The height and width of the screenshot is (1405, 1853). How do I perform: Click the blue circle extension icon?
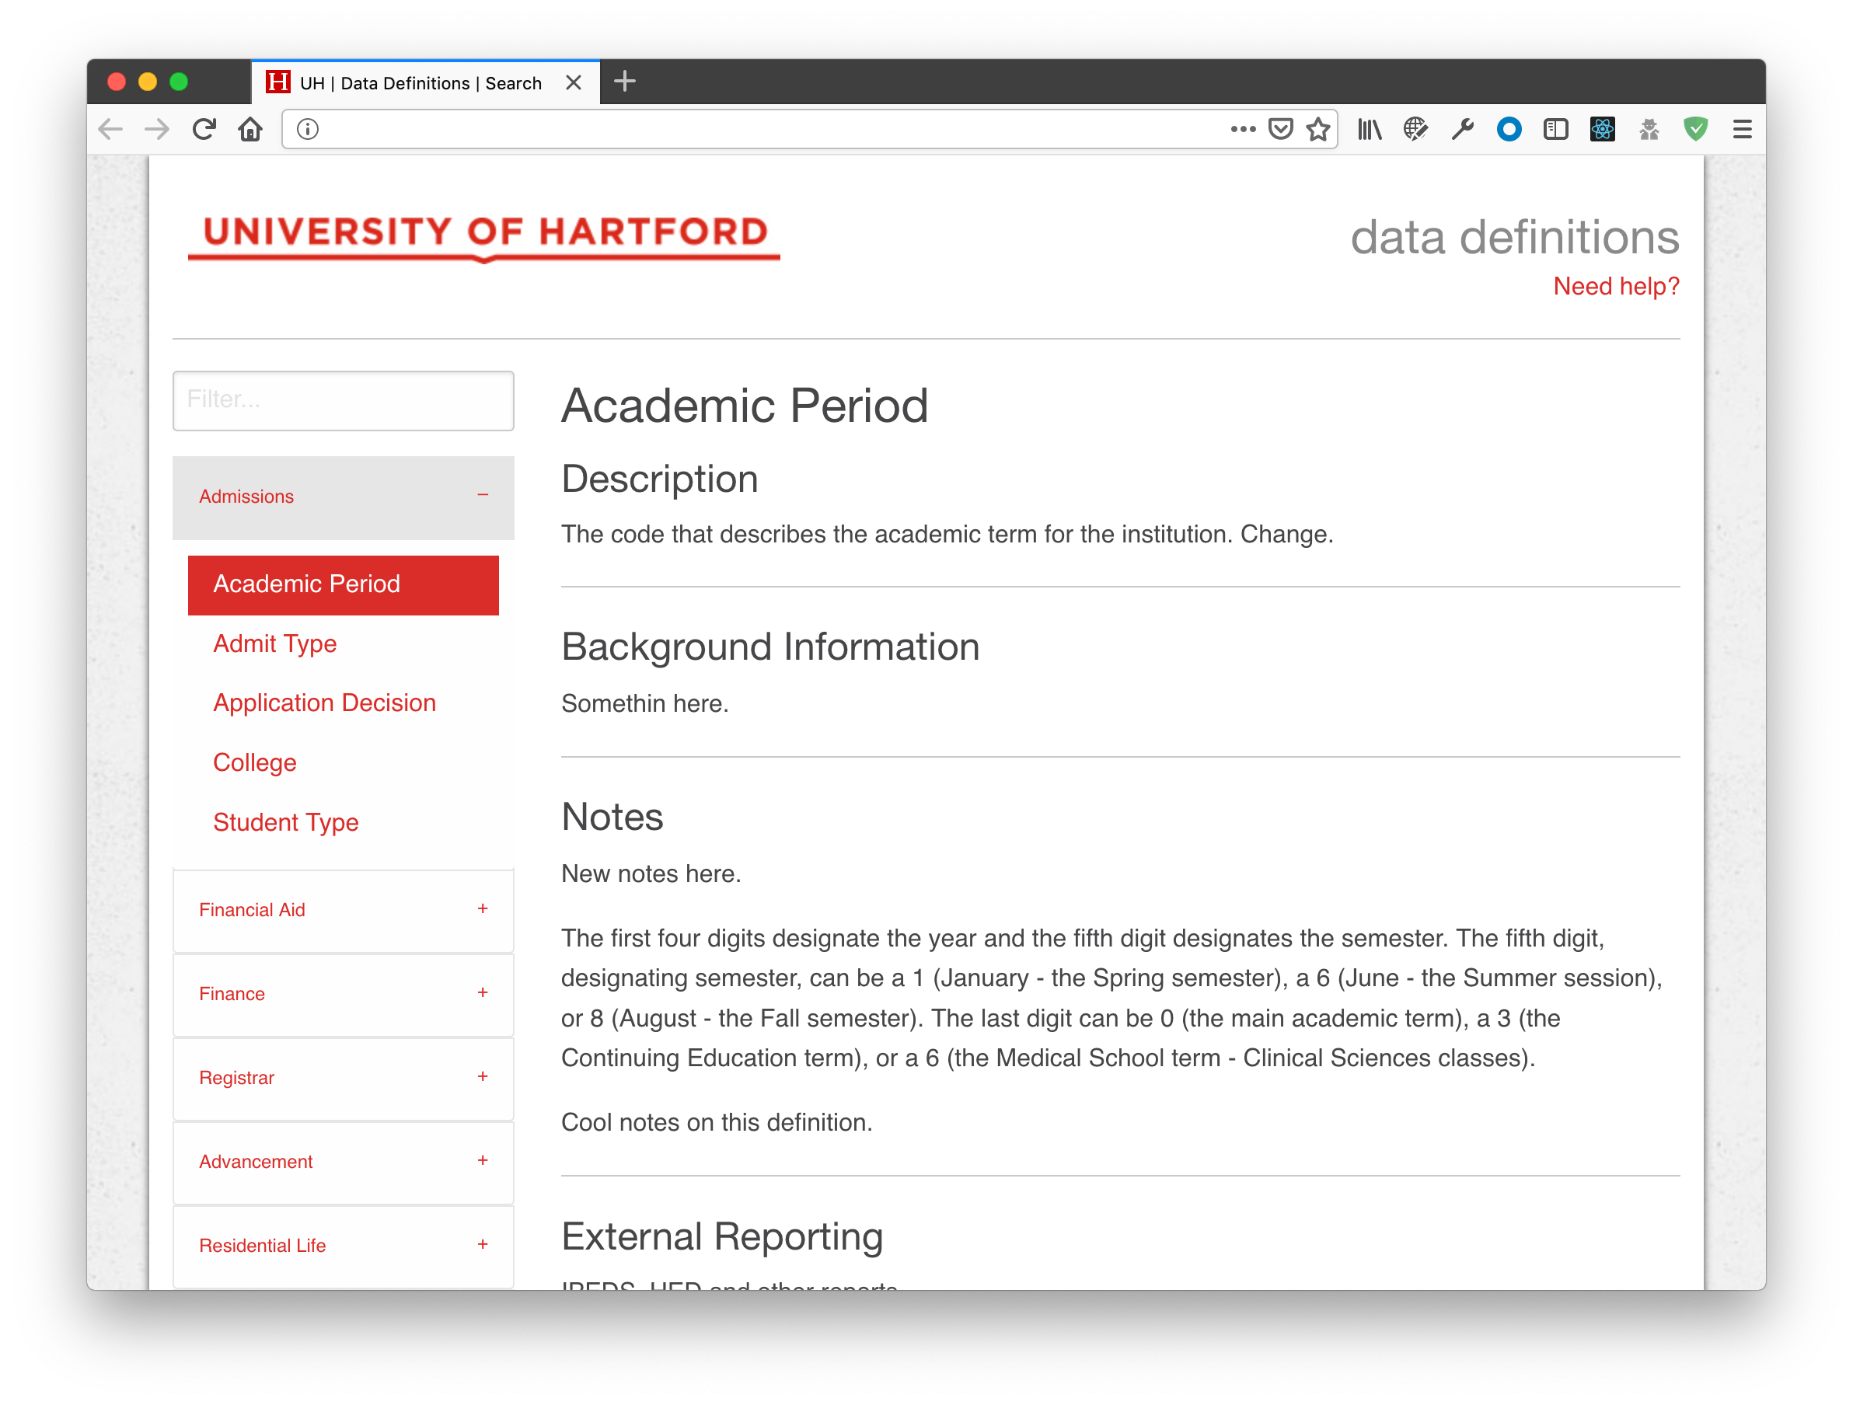pos(1509,130)
